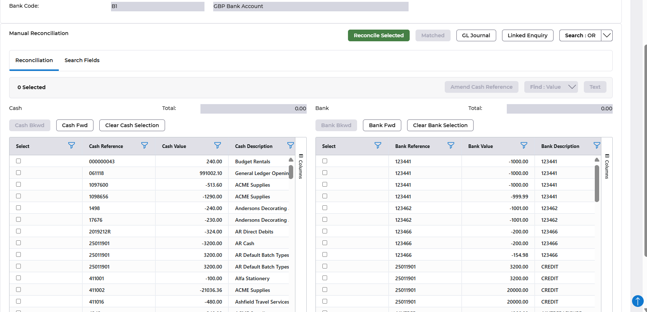Click the Bank Value filter funnel
Screen dimensions: 647x312
pyautogui.click(x=524, y=146)
